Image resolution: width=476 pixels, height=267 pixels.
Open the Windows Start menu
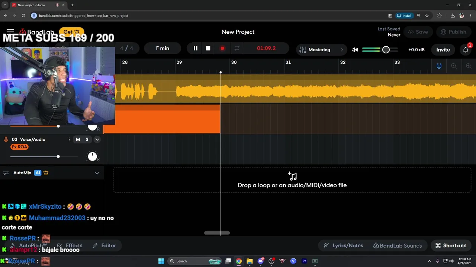tap(161, 261)
